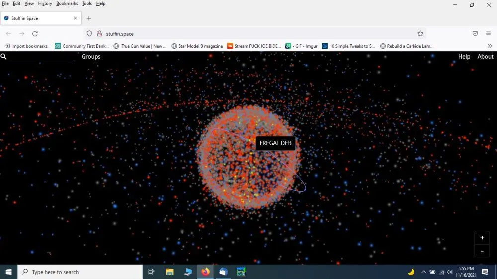Select the Stuff in Space tab
This screenshot has width=497, height=279.
point(41,18)
